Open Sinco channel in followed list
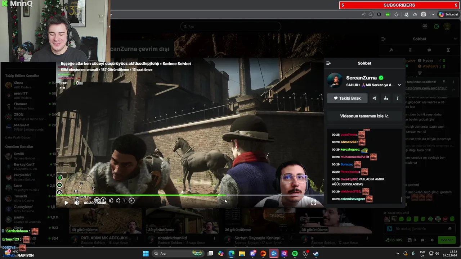This screenshot has width=461, height=259. pos(29,85)
